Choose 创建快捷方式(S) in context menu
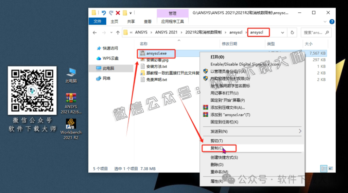Image resolution: width=348 pixels, height=193 pixels. [224, 157]
